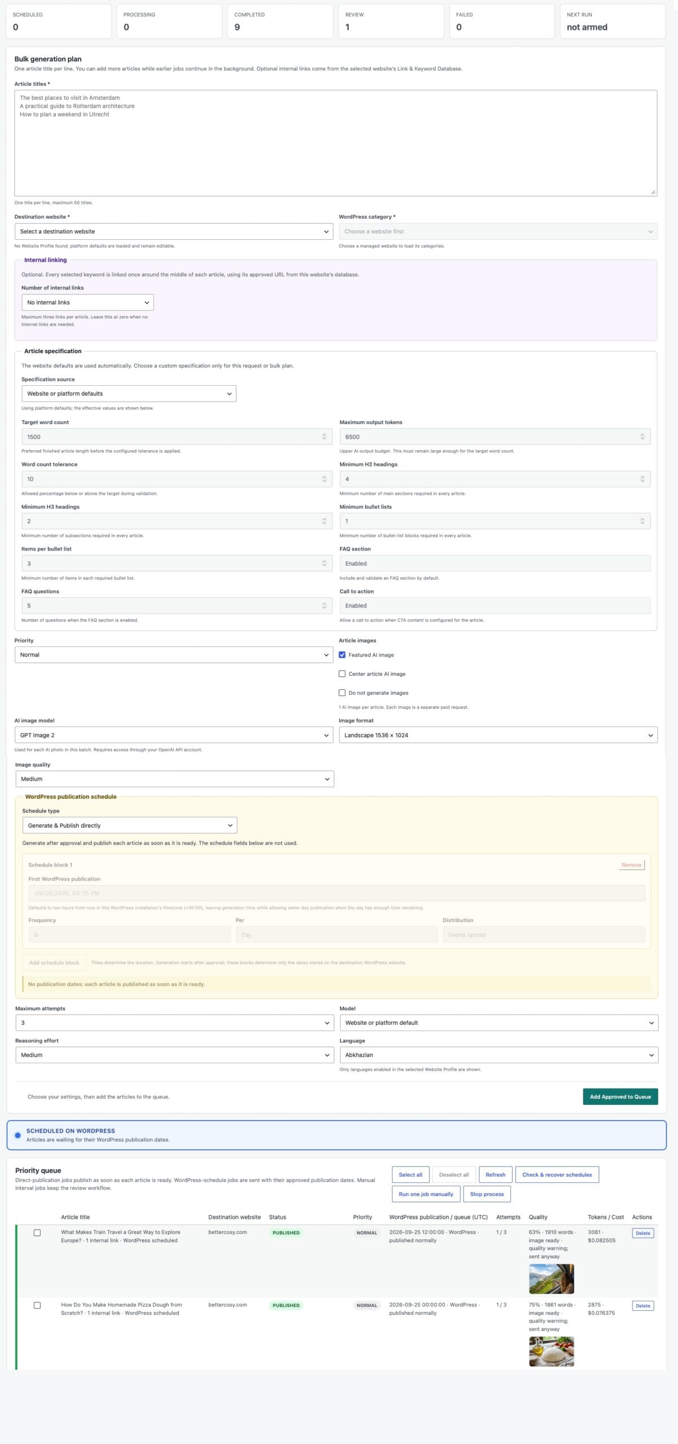
Task: Click the Deselect all button
Action: pos(454,1175)
